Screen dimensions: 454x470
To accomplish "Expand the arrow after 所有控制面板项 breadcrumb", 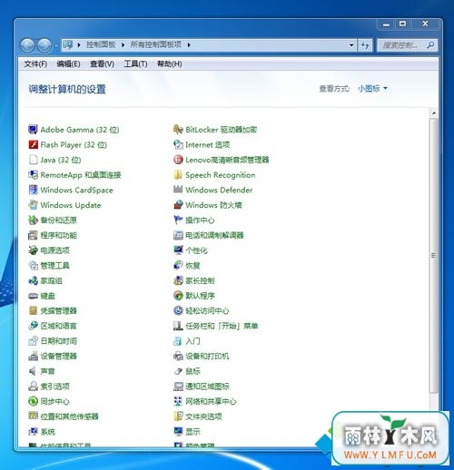I will (189, 45).
